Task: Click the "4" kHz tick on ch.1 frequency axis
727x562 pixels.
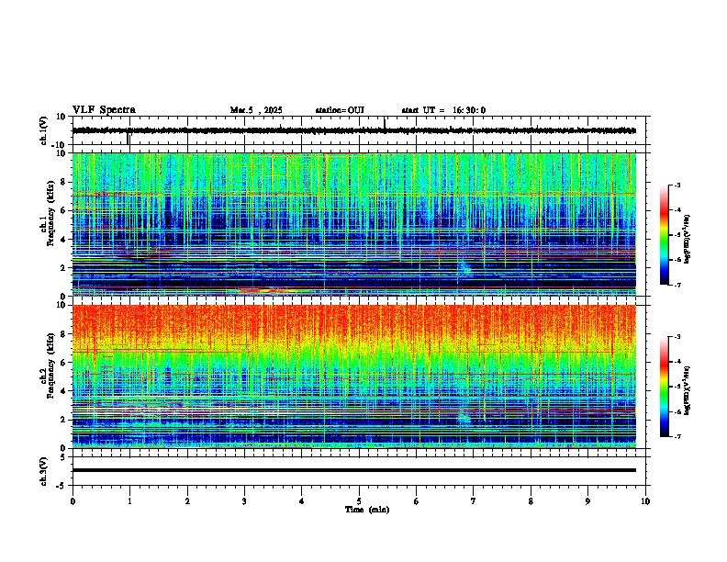Action: [x=63, y=240]
